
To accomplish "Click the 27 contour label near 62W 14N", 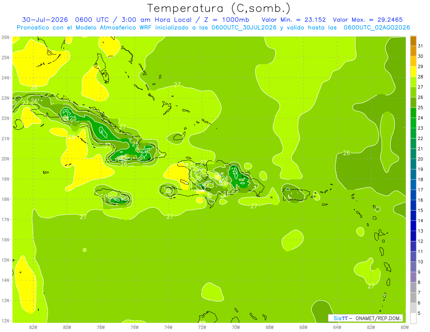I will (x=371, y=286).
